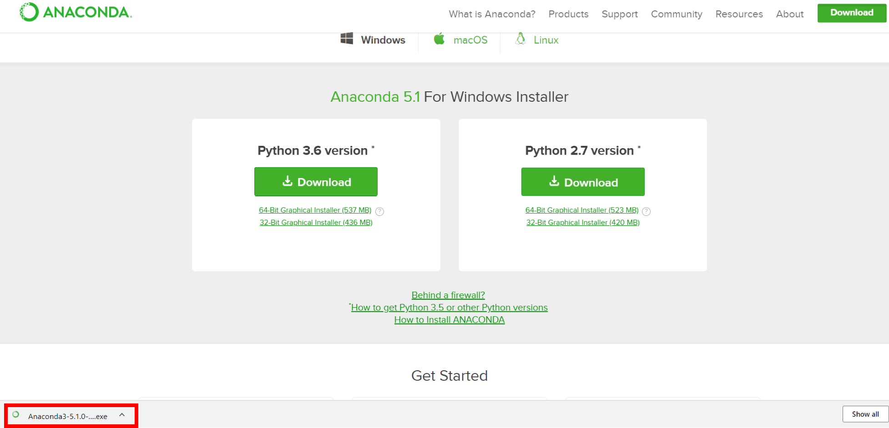Expand options for the Anaconda3-5.1.0 download

click(x=121, y=415)
